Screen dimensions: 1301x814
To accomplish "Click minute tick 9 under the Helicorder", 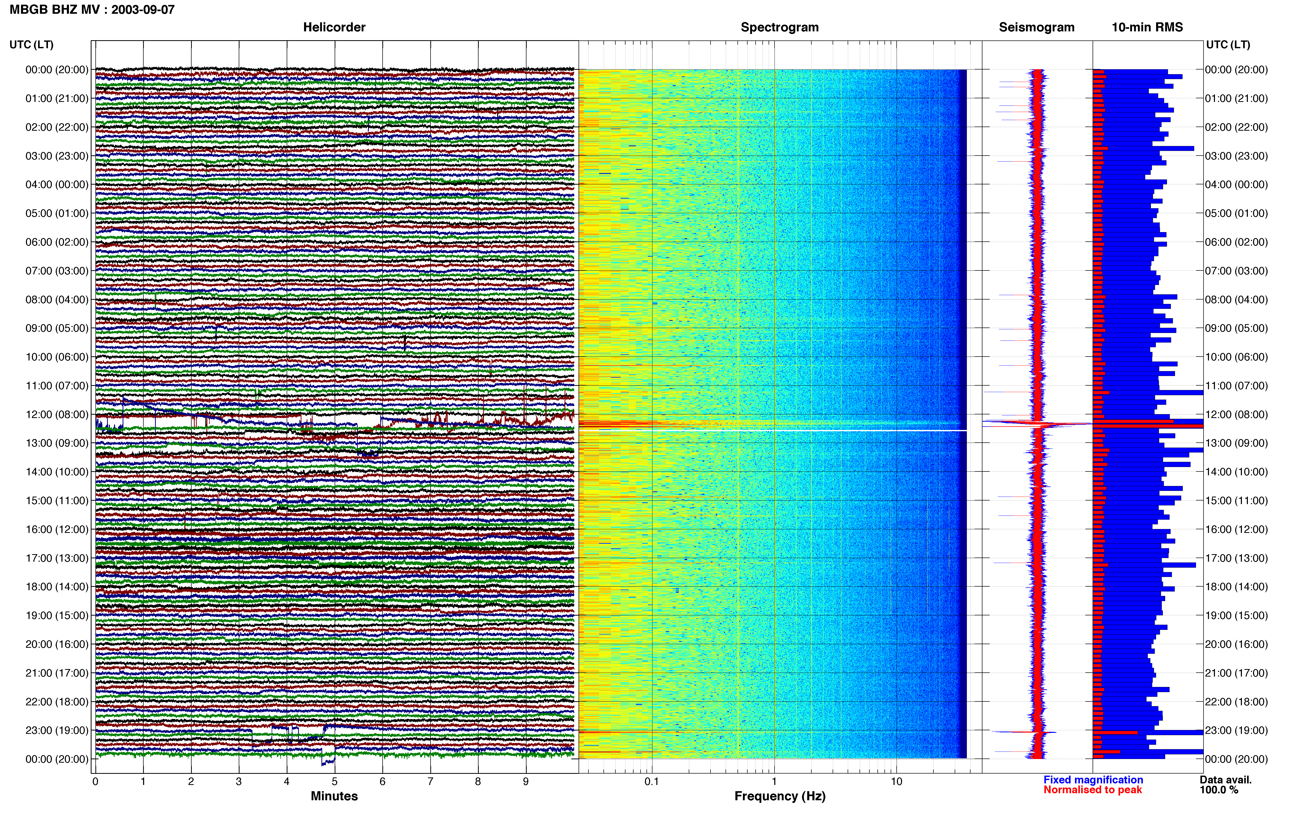I will (526, 782).
